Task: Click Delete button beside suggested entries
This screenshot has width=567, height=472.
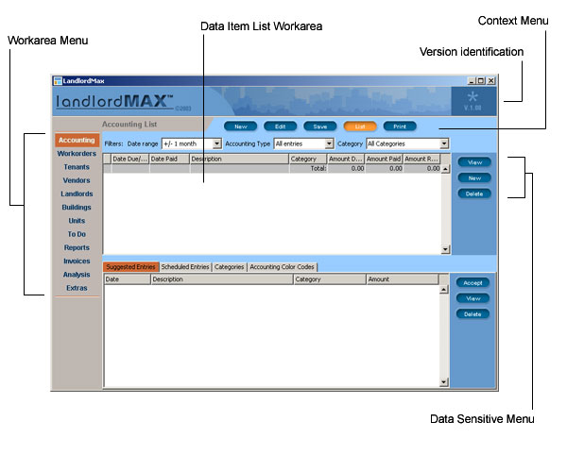Action: [x=472, y=314]
